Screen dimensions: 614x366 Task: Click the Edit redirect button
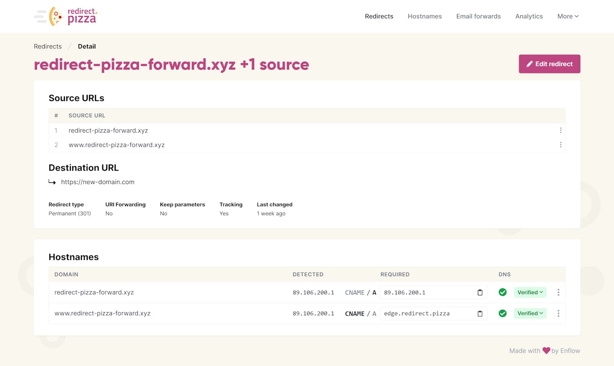550,64
